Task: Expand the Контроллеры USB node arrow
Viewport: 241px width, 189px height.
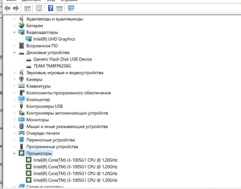Action: [14, 106]
